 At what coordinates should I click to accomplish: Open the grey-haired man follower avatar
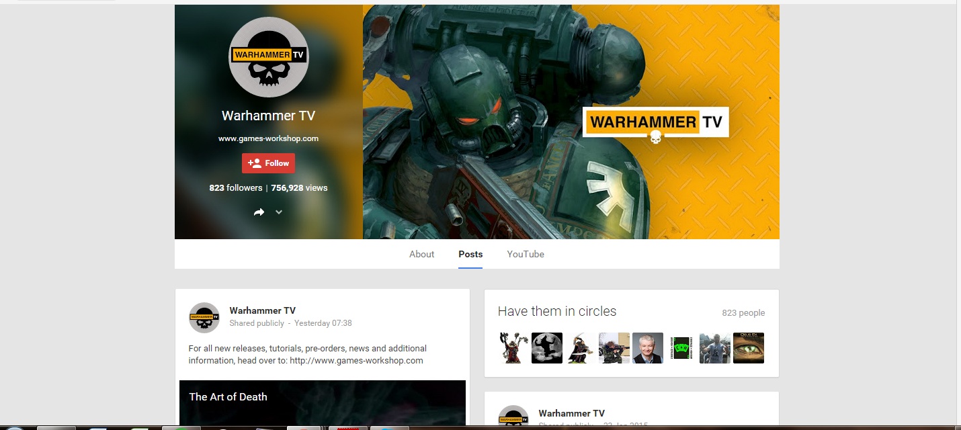click(648, 348)
